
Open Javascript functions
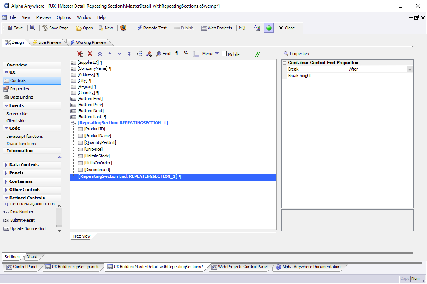pyautogui.click(x=25, y=136)
